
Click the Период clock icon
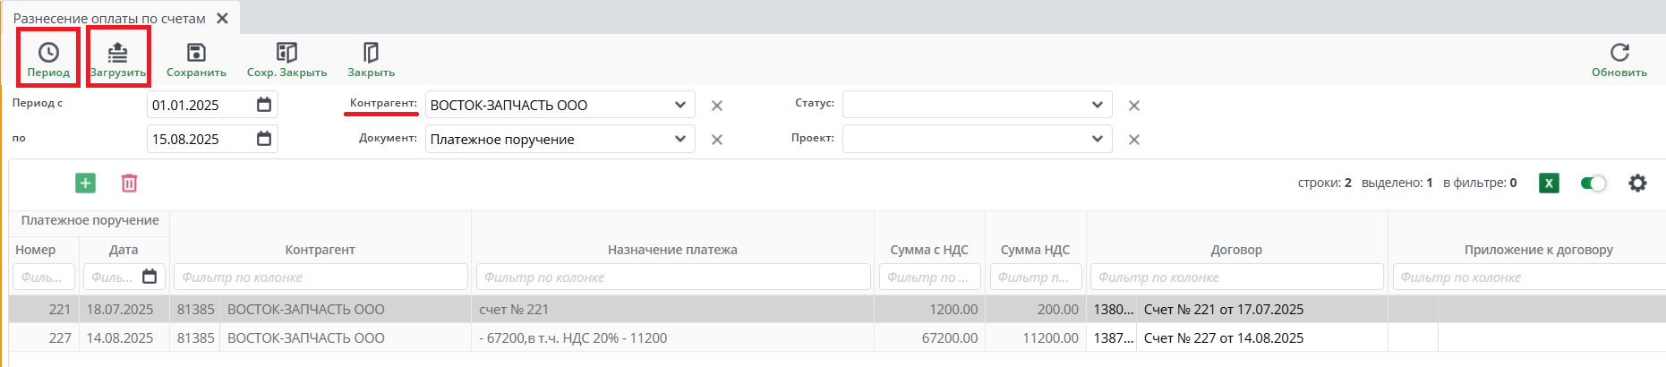pos(48,53)
